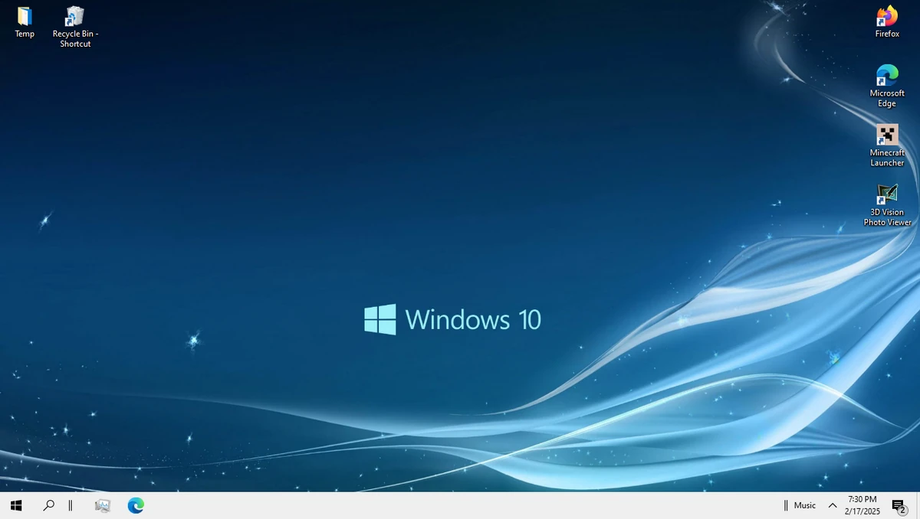Launch Edge from the taskbar
Image resolution: width=920 pixels, height=519 pixels.
pyautogui.click(x=136, y=505)
